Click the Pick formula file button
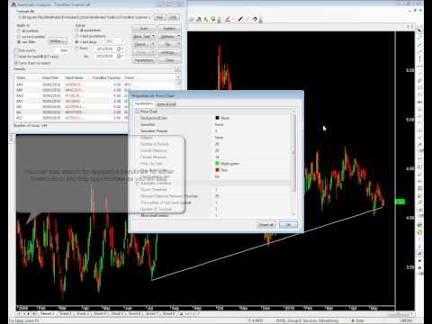The height and width of the screenshot is (324, 432). (160, 17)
